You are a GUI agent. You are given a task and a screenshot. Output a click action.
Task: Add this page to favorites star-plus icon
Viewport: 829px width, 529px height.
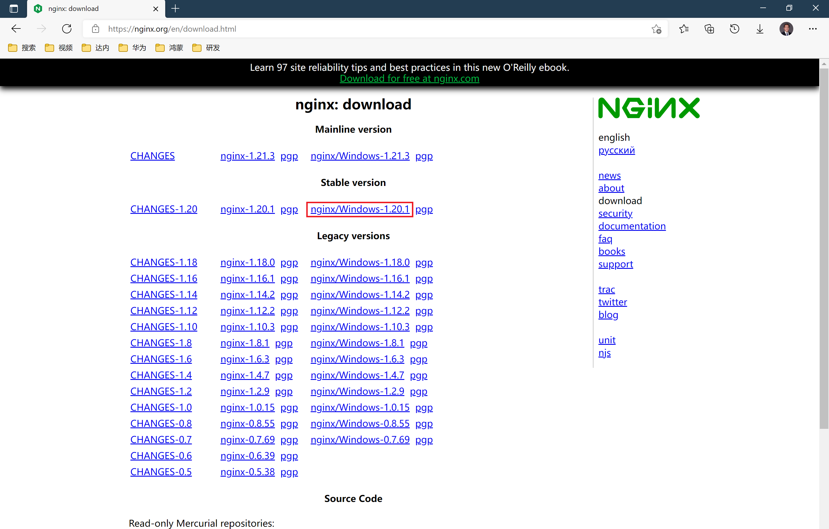tap(656, 29)
